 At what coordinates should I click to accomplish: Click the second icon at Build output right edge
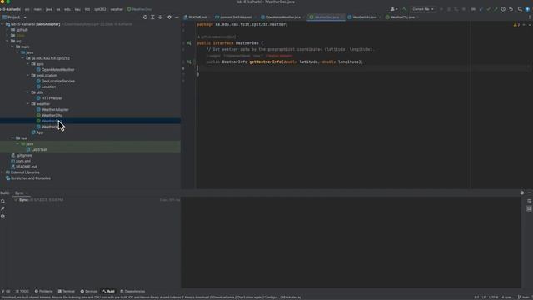click(x=529, y=208)
